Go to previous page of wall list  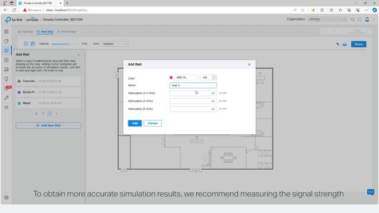[x=36, y=114]
